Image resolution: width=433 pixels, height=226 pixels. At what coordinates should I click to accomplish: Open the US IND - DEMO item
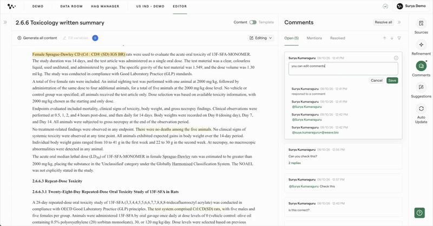click(150, 6)
